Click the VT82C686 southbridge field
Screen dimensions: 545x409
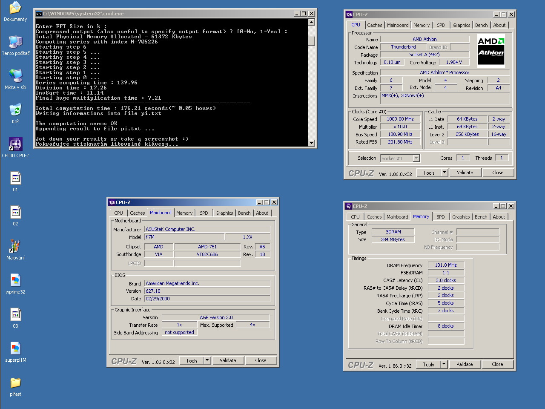(x=207, y=254)
